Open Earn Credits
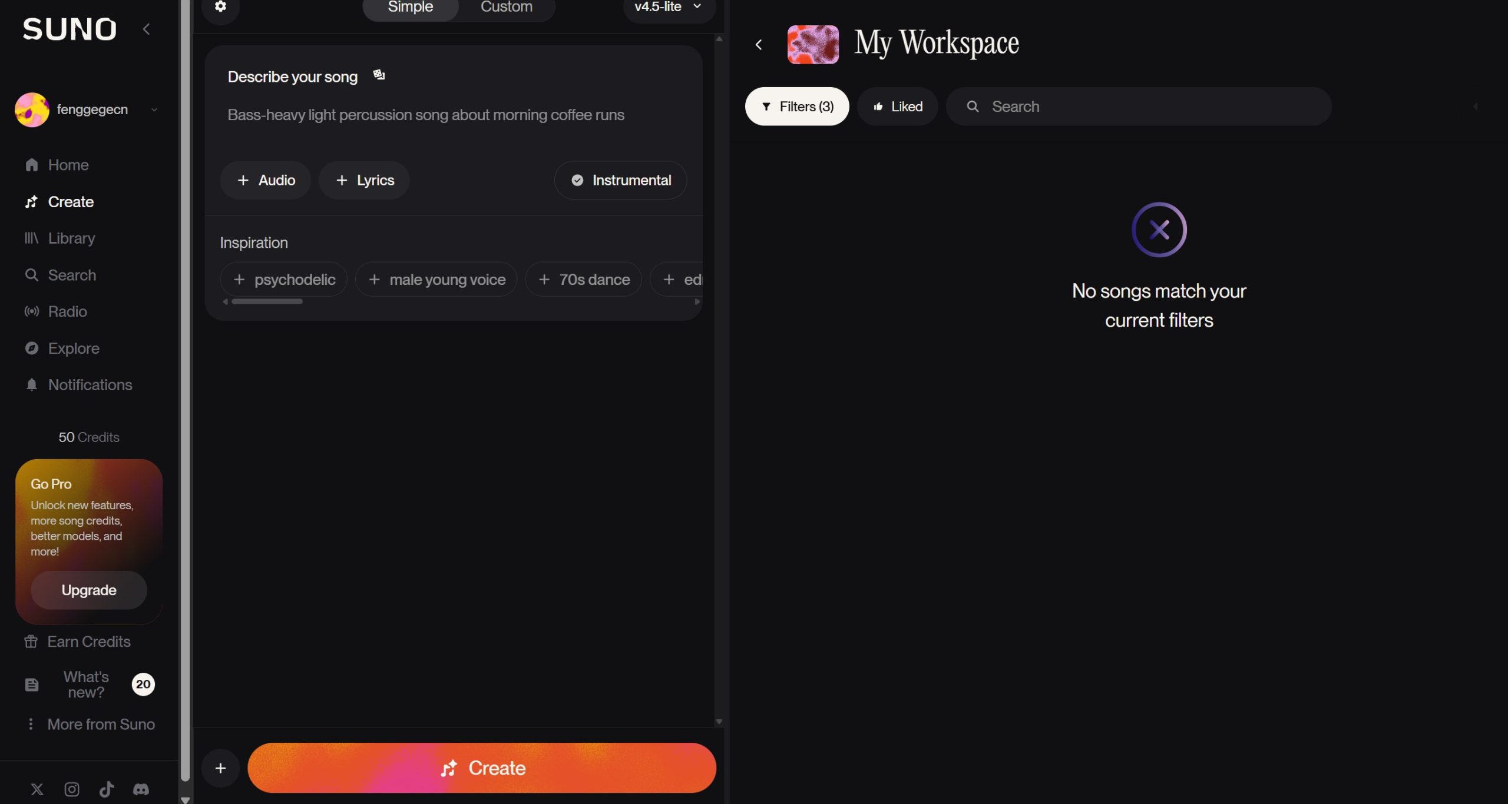 point(77,642)
